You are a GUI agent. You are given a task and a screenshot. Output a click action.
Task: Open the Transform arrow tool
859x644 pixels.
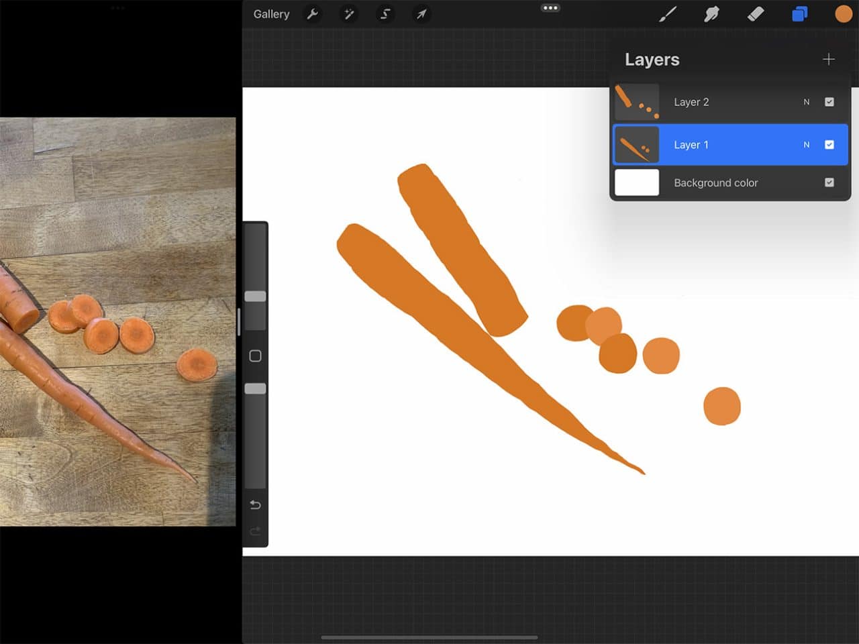(421, 14)
